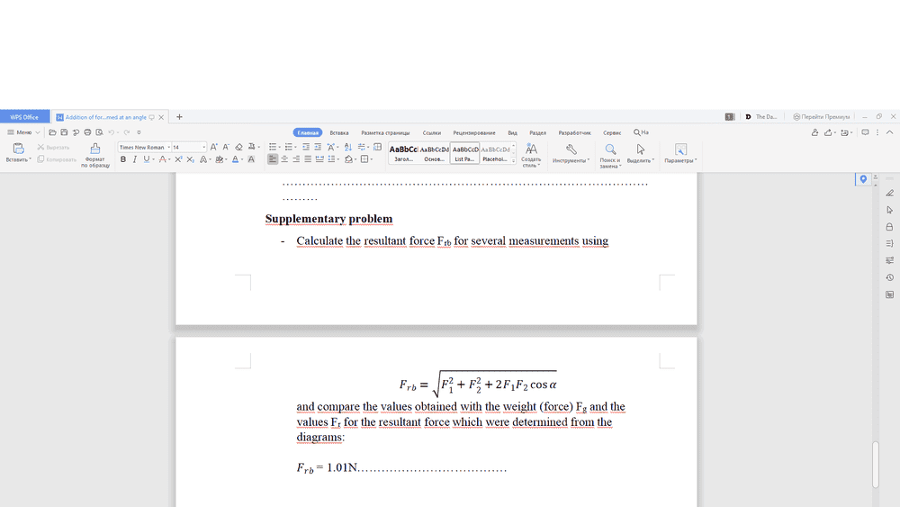This screenshot has width=900, height=507.
Task: Open the font size 14 dropdown
Action: [203, 147]
